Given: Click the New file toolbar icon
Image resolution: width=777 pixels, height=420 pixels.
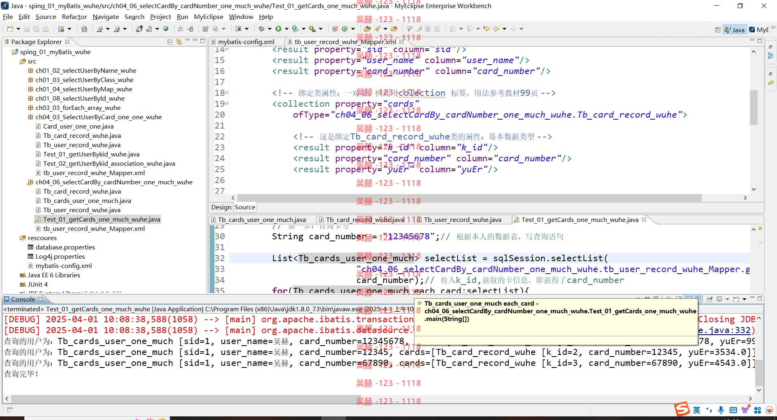Looking at the screenshot, I should pyautogui.click(x=10, y=29).
